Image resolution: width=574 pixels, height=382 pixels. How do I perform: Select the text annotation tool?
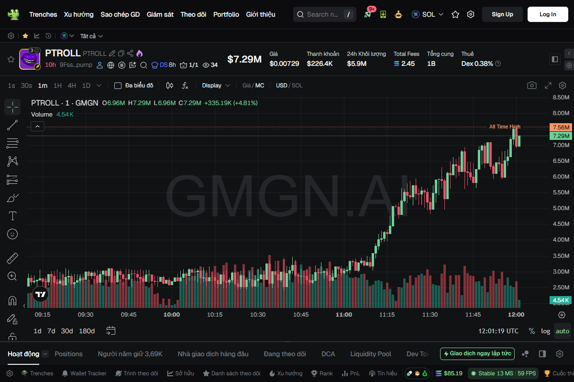pyautogui.click(x=12, y=216)
